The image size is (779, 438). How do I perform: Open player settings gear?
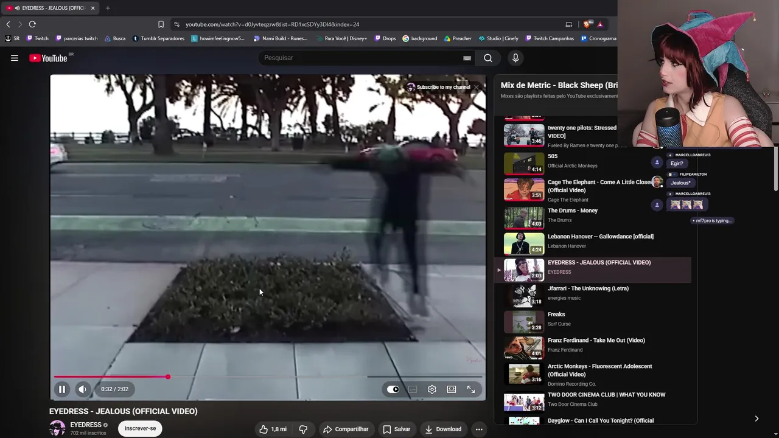click(x=432, y=389)
